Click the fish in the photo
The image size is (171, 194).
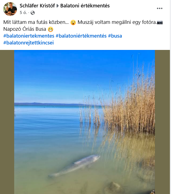tap(74, 166)
